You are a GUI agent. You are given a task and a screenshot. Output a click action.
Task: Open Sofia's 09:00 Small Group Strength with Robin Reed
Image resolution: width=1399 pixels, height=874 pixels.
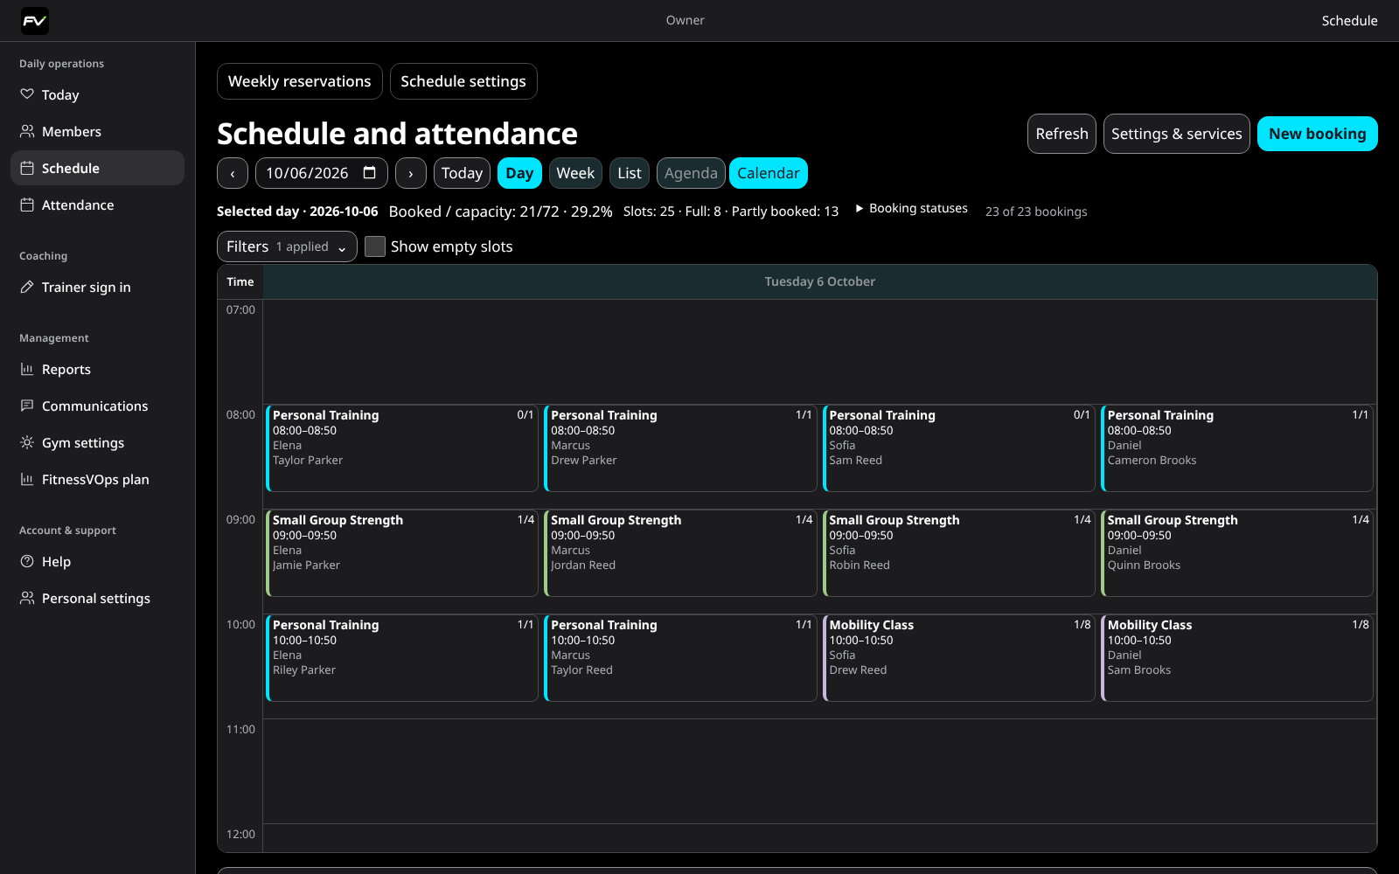[959, 553]
